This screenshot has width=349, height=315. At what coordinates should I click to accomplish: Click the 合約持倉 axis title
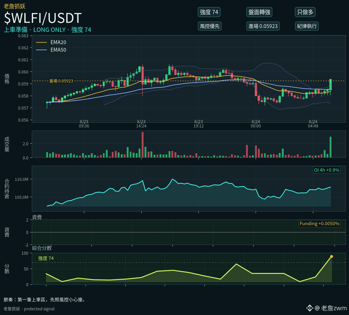point(7,189)
